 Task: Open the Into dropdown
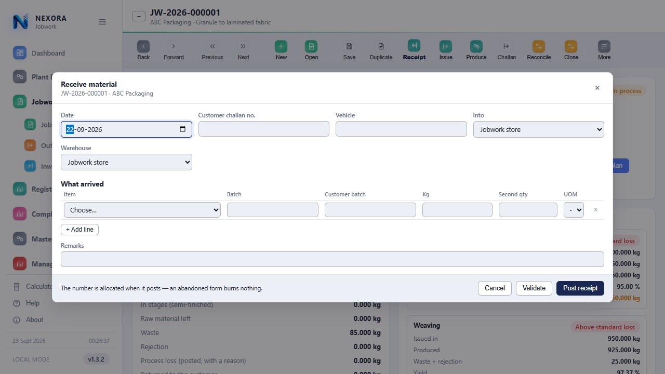(539, 129)
